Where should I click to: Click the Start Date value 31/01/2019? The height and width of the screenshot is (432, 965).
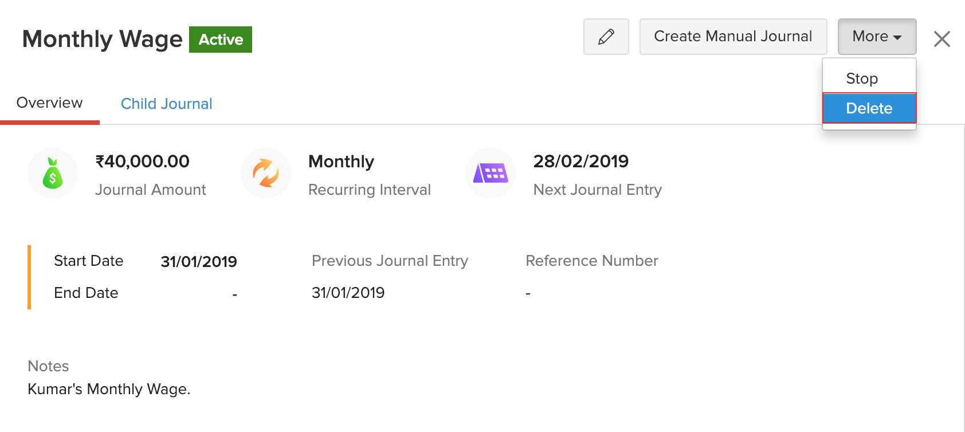198,261
